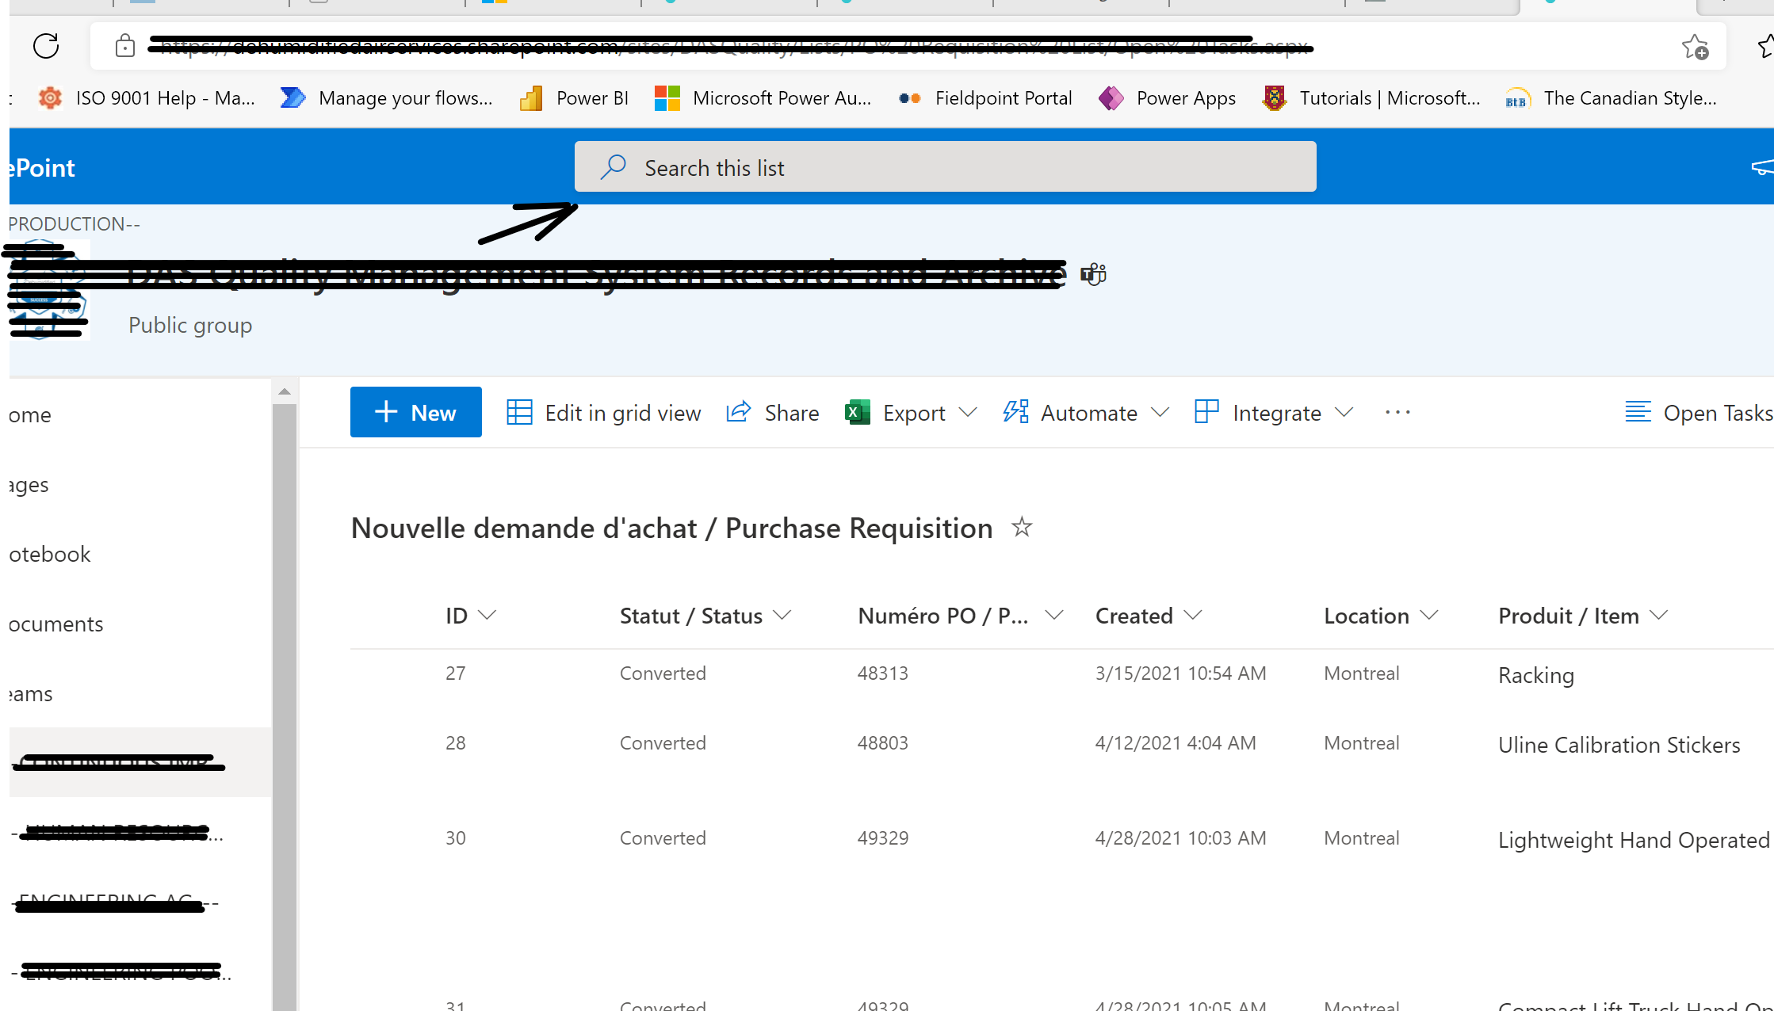The image size is (1774, 1011).
Task: Click the grid icon beside Edit in grid view
Action: tap(519, 412)
